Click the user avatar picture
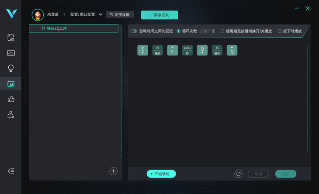The image size is (319, 194). [38, 15]
